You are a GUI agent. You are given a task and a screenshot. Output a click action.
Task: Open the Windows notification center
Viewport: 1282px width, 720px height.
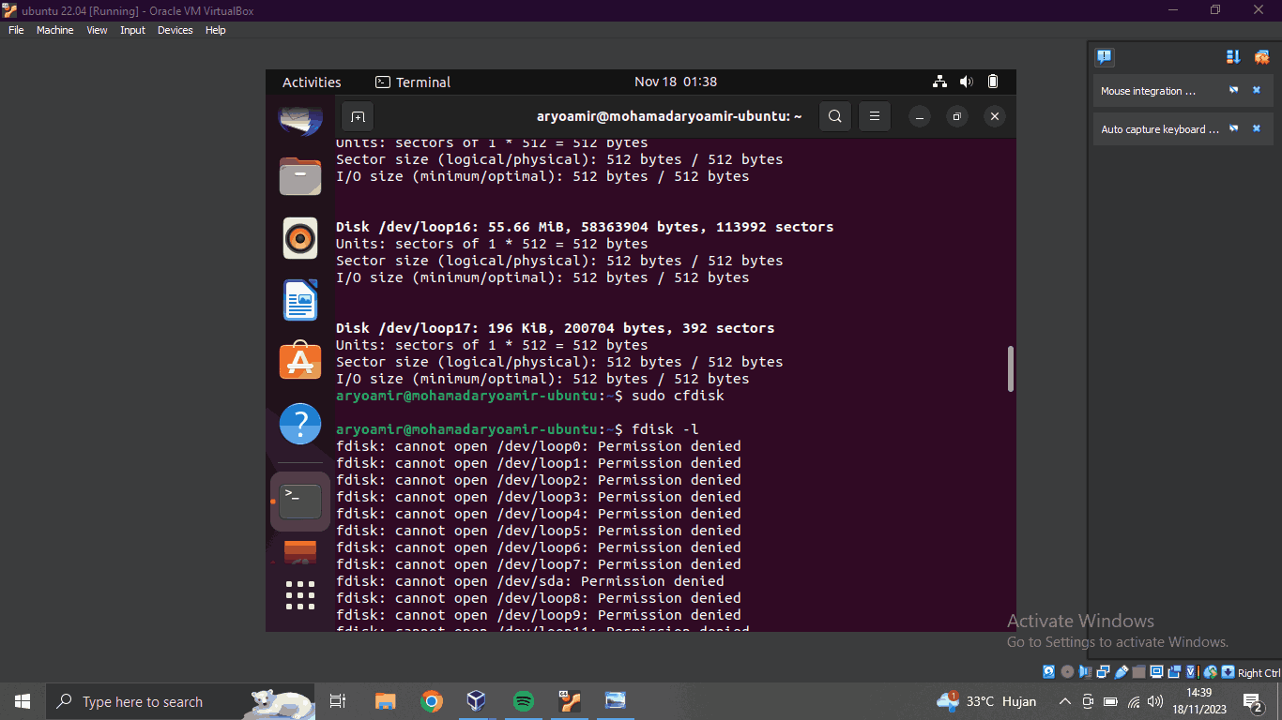[1253, 701]
